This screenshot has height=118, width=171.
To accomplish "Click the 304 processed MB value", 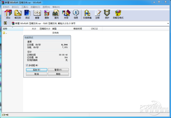I will click(66, 57).
